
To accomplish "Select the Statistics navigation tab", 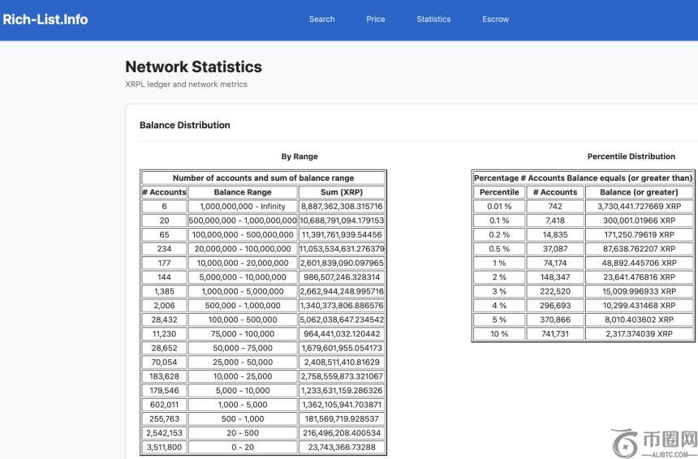I will 433,19.
